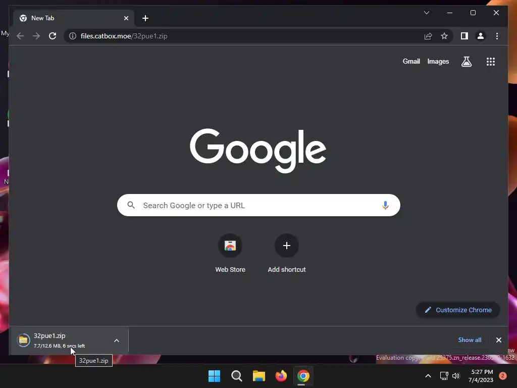Bookmark this tab with the star icon
The image size is (517, 388).
coord(444,36)
